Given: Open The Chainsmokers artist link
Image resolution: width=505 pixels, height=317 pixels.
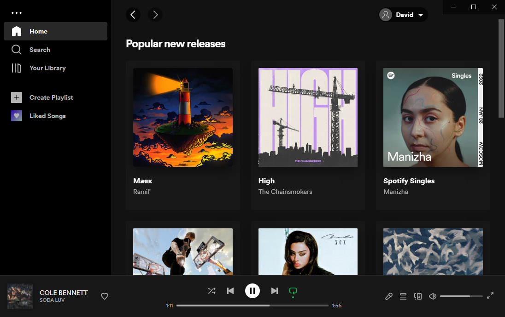Looking at the screenshot, I should [285, 192].
